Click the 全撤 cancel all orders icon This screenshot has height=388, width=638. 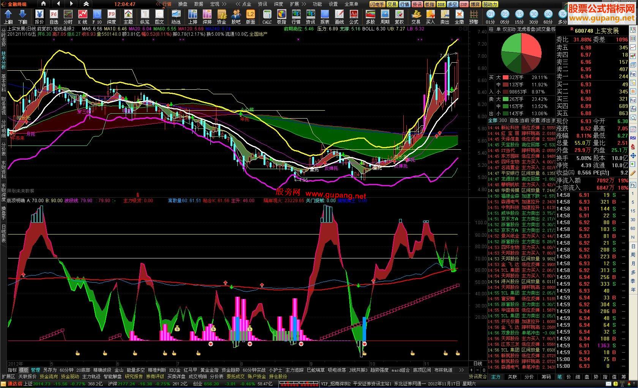coord(459,17)
